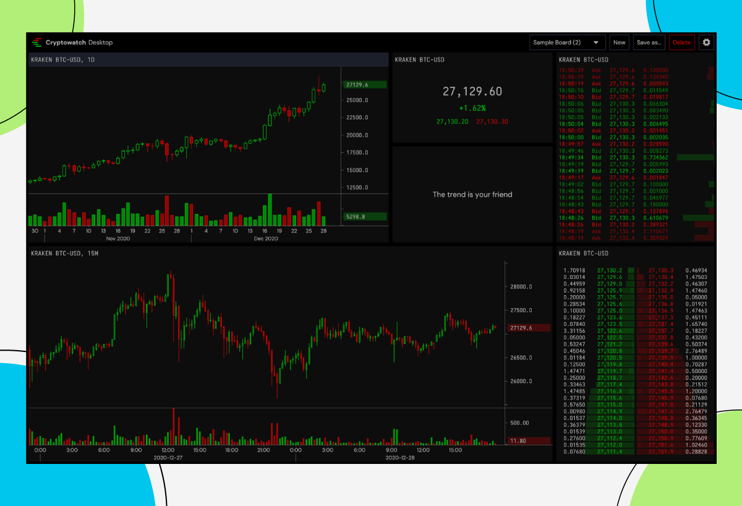Select the KRAKEN BTC-USD, 1D chart header
The width and height of the screenshot is (742, 506).
tap(63, 60)
